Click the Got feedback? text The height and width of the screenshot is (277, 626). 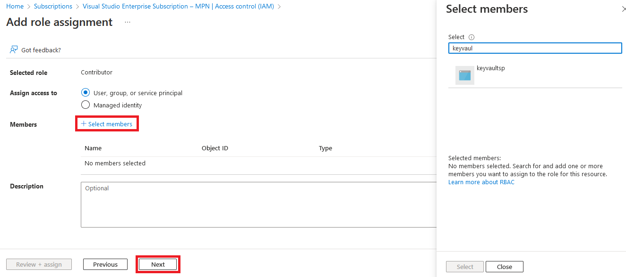(x=41, y=50)
